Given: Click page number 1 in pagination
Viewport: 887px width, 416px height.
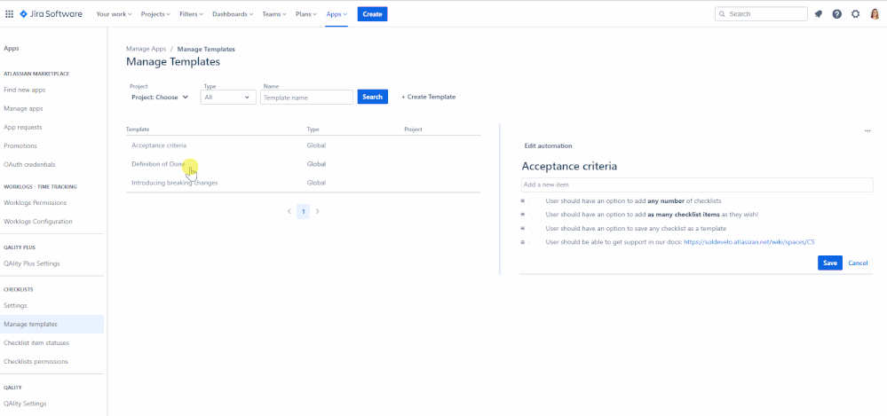Looking at the screenshot, I should click(303, 211).
